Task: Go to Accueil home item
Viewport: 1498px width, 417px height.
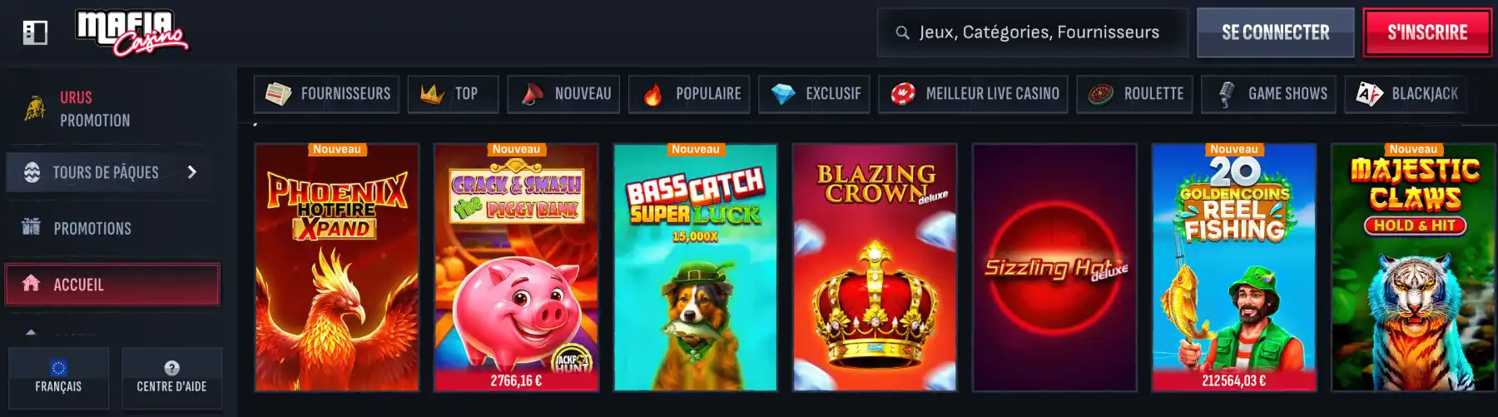Action: (112, 285)
